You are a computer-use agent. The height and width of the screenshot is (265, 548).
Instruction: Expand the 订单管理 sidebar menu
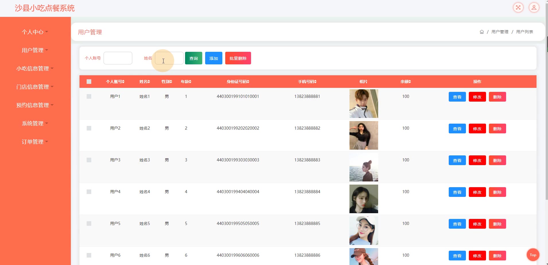[34, 142]
